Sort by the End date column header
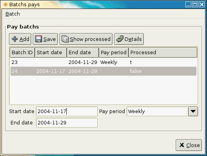The width and height of the screenshot is (207, 156). (x=83, y=53)
